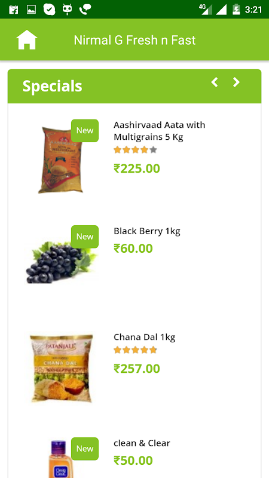Image resolution: width=269 pixels, height=478 pixels.
Task: Click star rating under Aashirvaad Aata
Action: [135, 150]
